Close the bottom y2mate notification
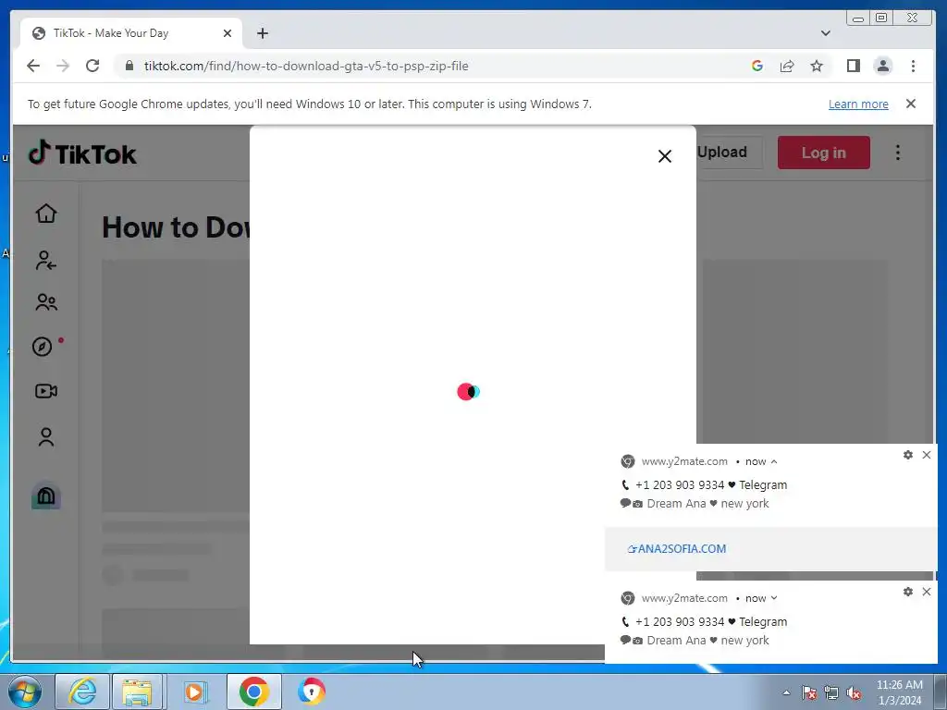This screenshot has width=947, height=710. 927,592
